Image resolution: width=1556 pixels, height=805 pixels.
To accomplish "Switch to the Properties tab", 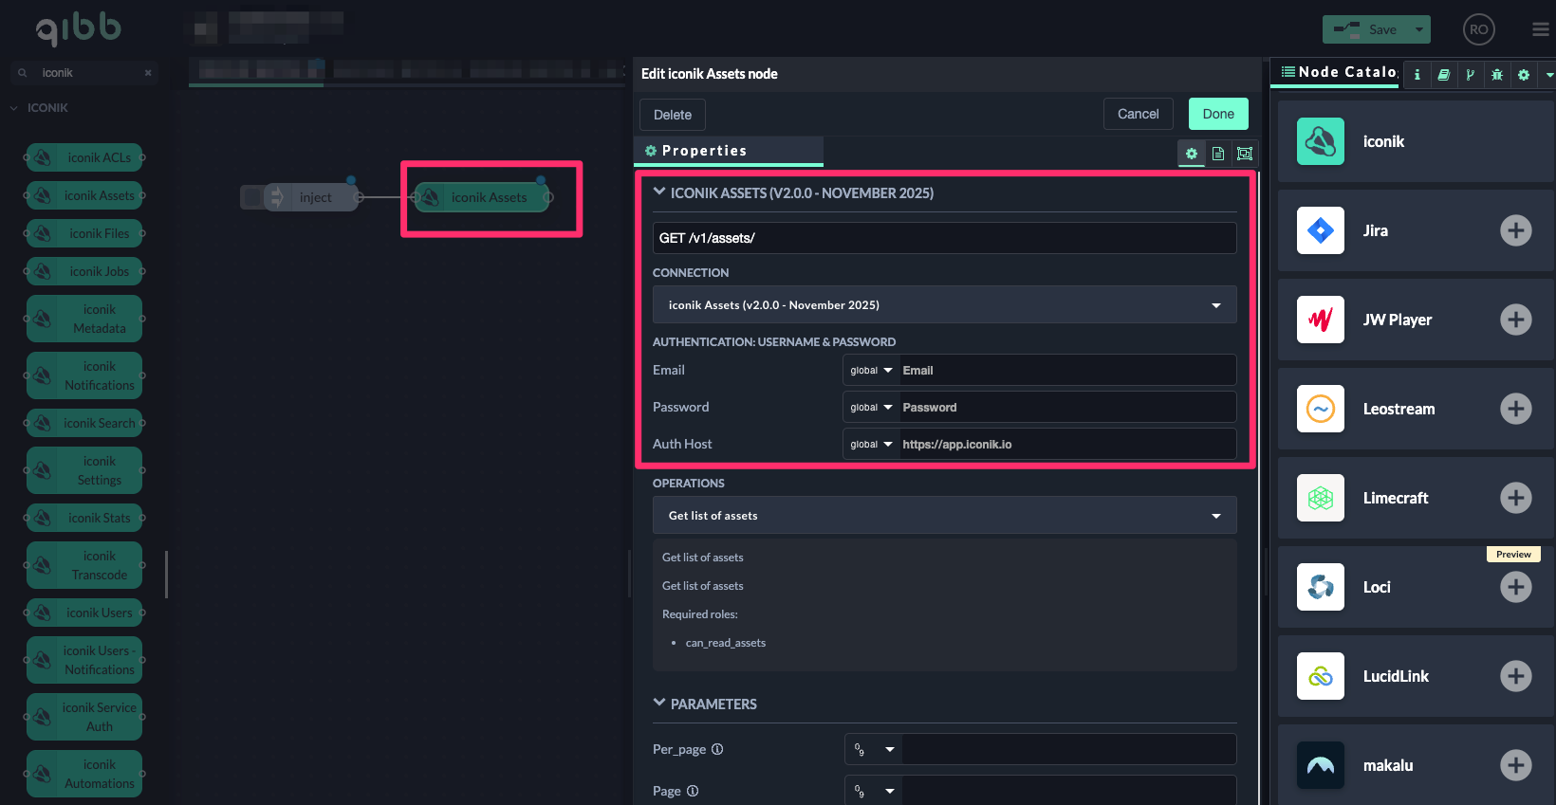I will point(728,151).
